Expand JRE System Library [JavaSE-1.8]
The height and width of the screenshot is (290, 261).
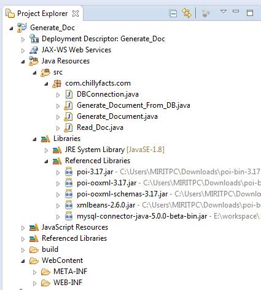point(46,150)
